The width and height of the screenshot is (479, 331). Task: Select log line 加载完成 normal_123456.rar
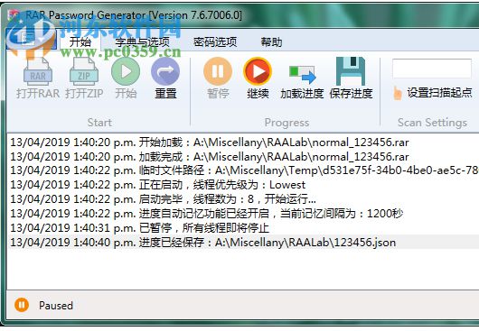coord(243,157)
